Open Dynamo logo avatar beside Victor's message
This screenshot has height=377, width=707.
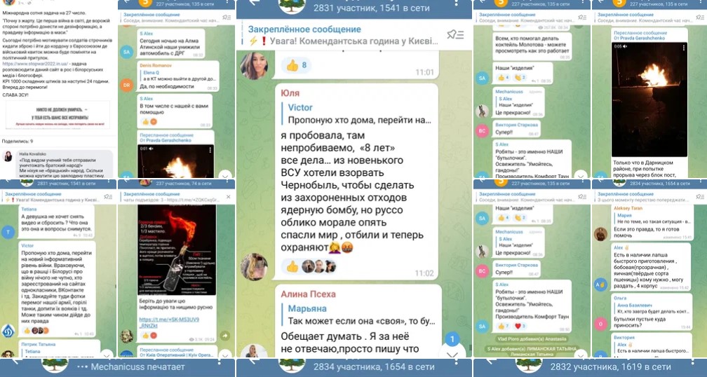8,330
